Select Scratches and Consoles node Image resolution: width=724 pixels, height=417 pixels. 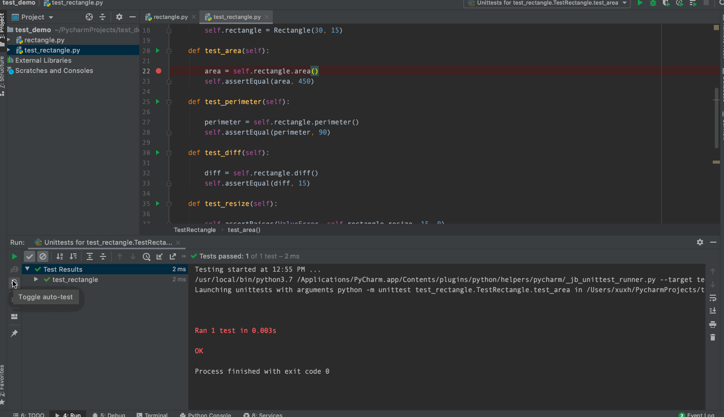click(x=54, y=70)
